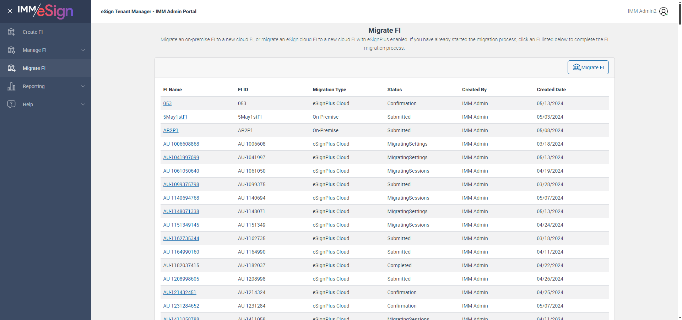The image size is (682, 320).
Task: Open the AU-1061050640 FI link
Action: point(181,171)
